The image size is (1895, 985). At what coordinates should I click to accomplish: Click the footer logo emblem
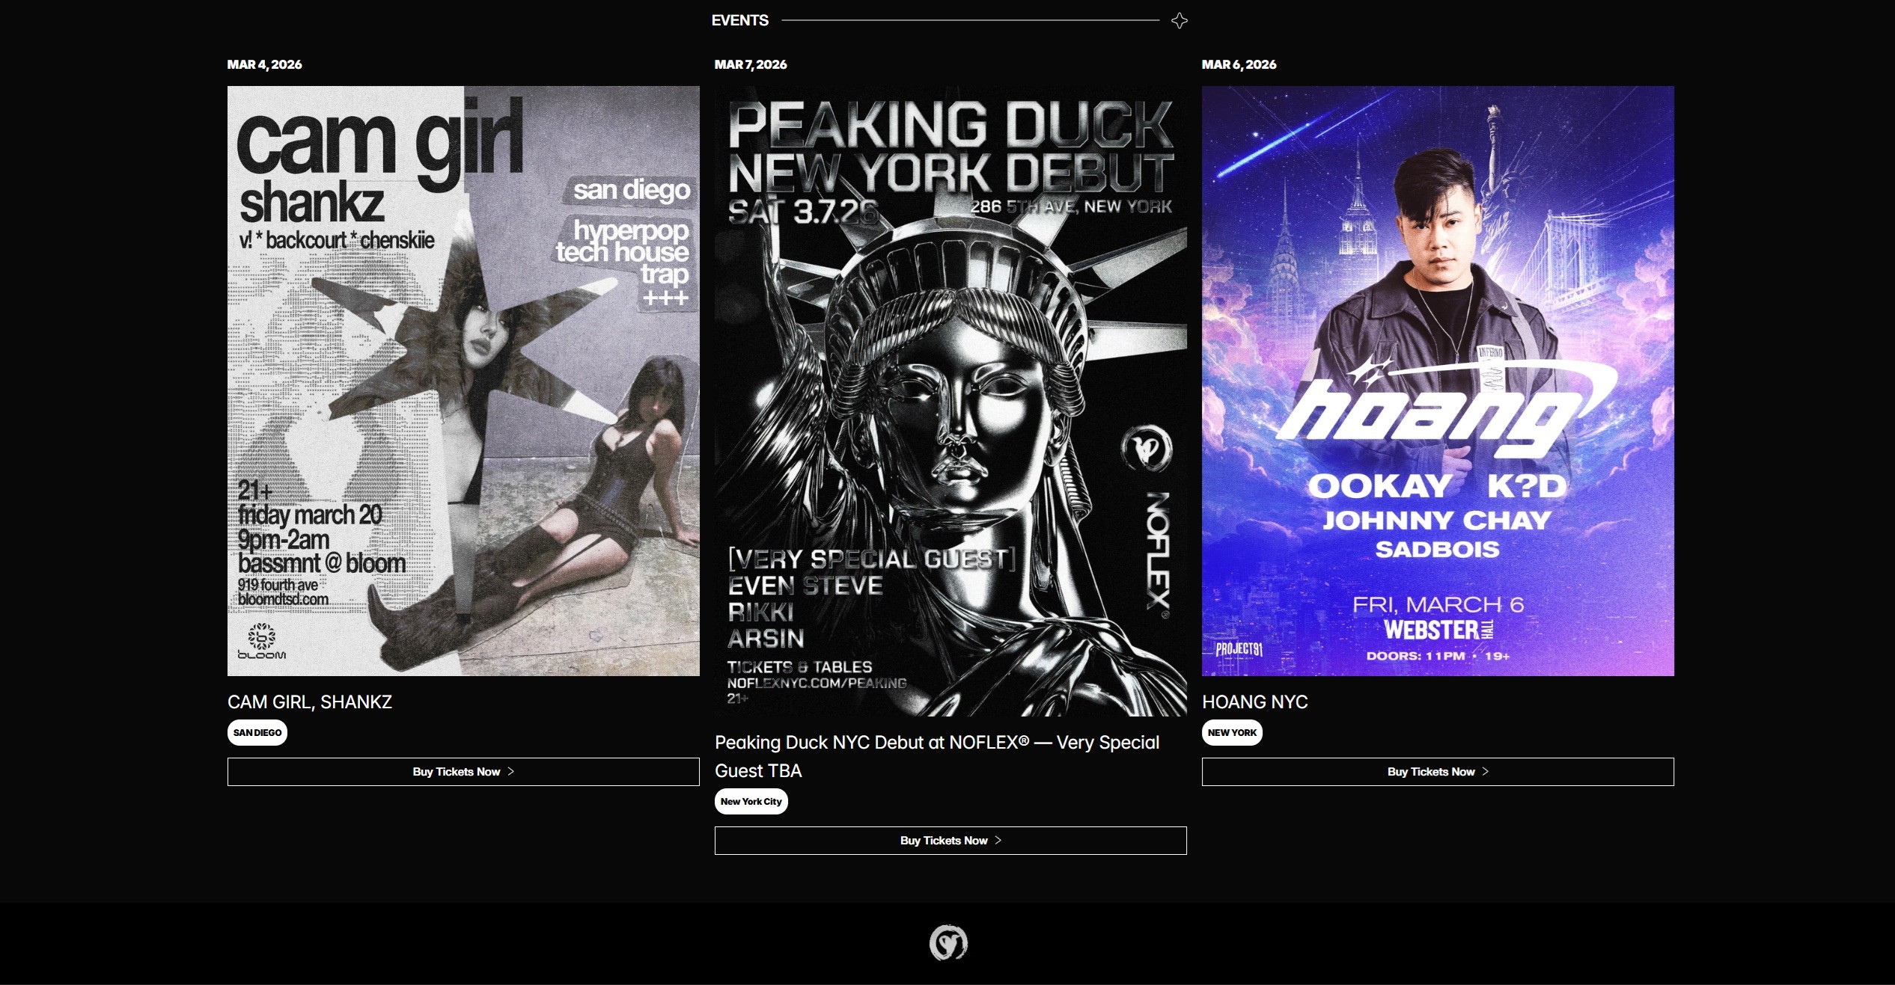[947, 942]
